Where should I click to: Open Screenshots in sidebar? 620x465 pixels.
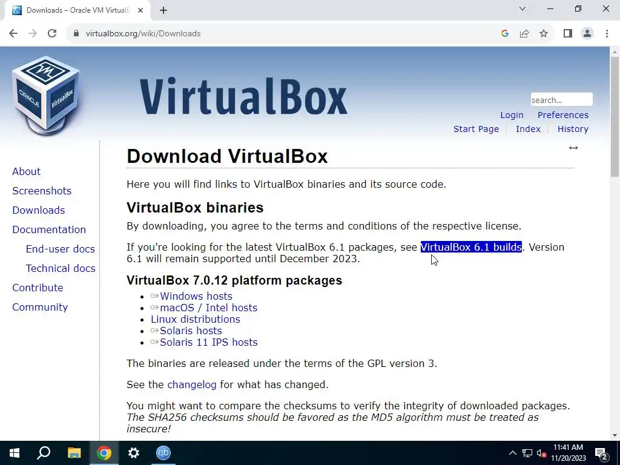[42, 191]
